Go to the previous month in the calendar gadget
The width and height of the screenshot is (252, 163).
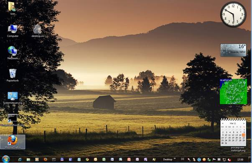[223, 123]
